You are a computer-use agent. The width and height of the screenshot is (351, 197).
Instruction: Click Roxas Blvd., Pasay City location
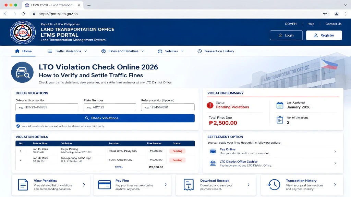[123, 151]
